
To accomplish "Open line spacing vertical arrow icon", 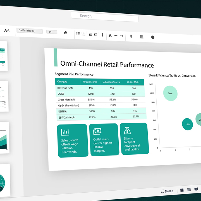I will [102, 35].
